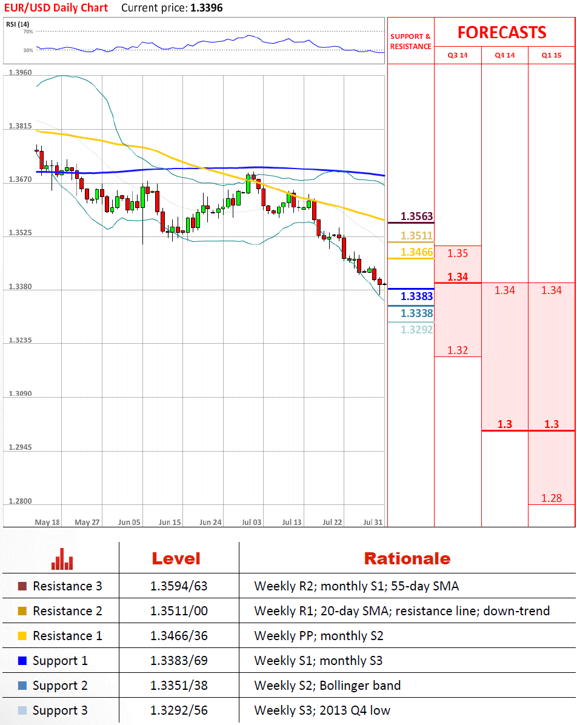
Task: Click the red bar chart icon in table header
Action: (62, 559)
